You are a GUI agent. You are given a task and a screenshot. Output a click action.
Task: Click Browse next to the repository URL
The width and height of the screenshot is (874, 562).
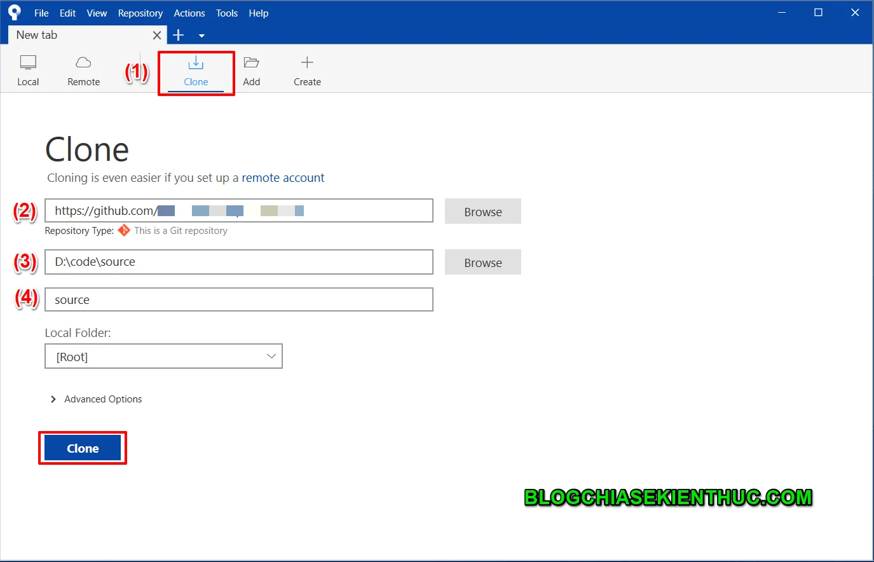(x=482, y=211)
